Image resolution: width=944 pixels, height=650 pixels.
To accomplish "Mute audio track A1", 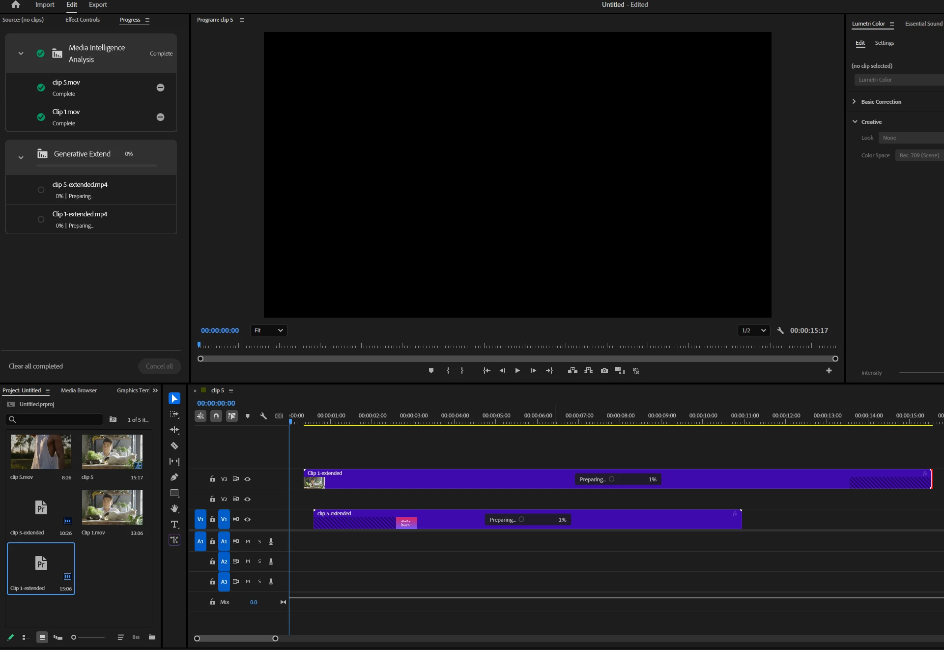I will pyautogui.click(x=248, y=541).
